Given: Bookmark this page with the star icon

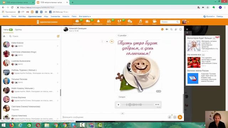Looking at the screenshot, I should pyautogui.click(x=208, y=7).
